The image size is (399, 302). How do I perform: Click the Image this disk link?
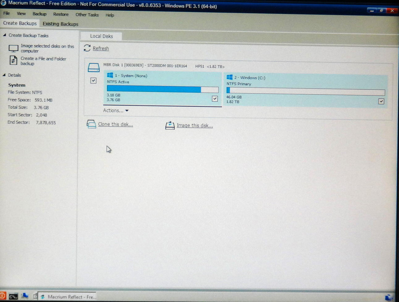pos(195,125)
